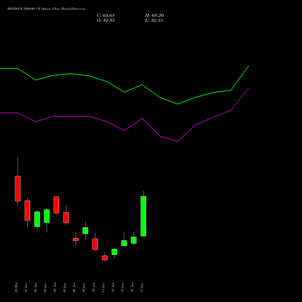302x302 pixels.
Task: Select the open value O: 32.85
Action: pyautogui.click(x=106, y=21)
